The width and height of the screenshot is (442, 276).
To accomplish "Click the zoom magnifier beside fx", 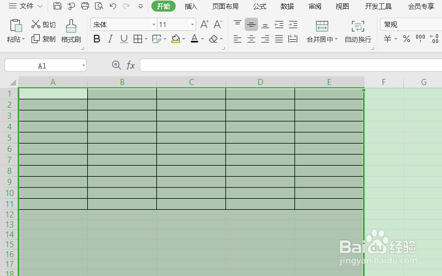I will [x=116, y=65].
